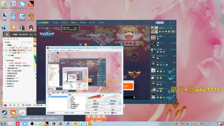Open the 在线客服 tab in 09 platform
Viewport: 224px width, 126px height.
[55, 23]
